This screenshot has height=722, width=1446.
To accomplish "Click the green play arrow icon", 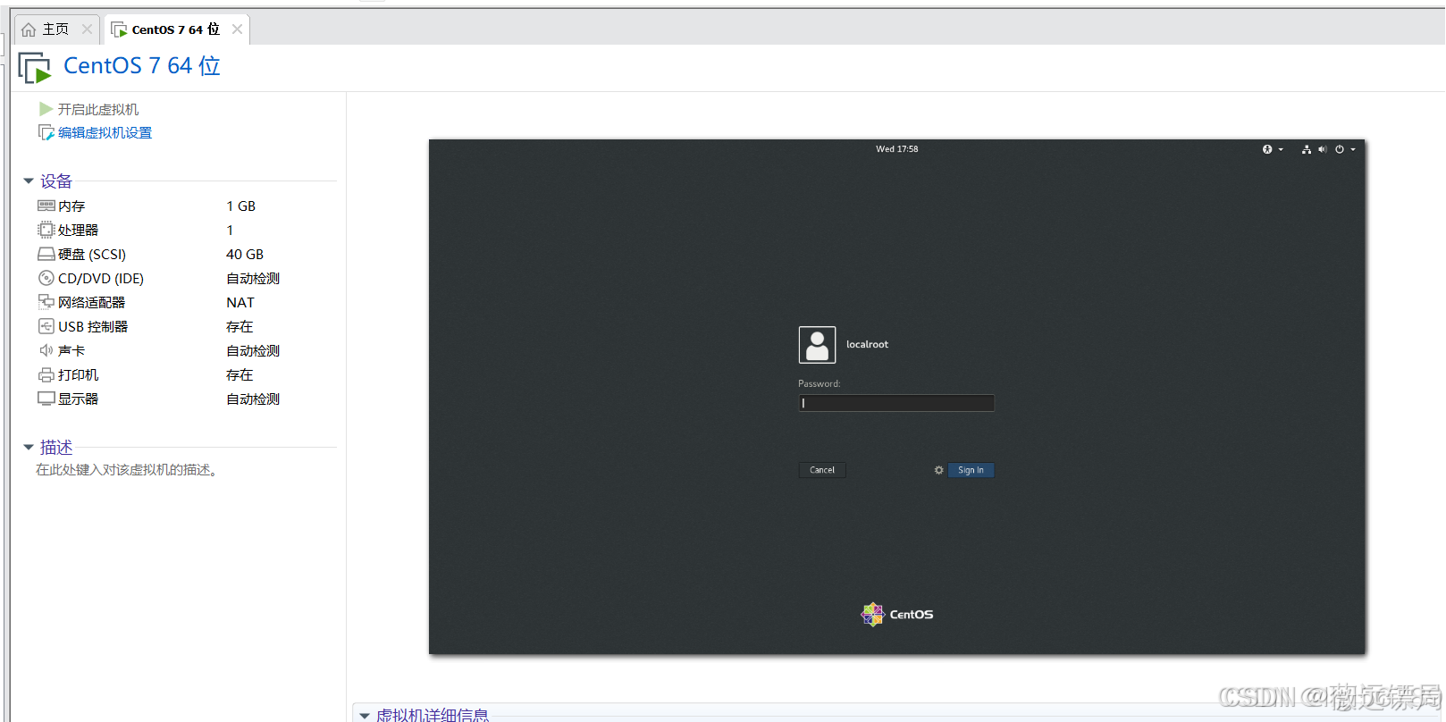I will click(46, 109).
